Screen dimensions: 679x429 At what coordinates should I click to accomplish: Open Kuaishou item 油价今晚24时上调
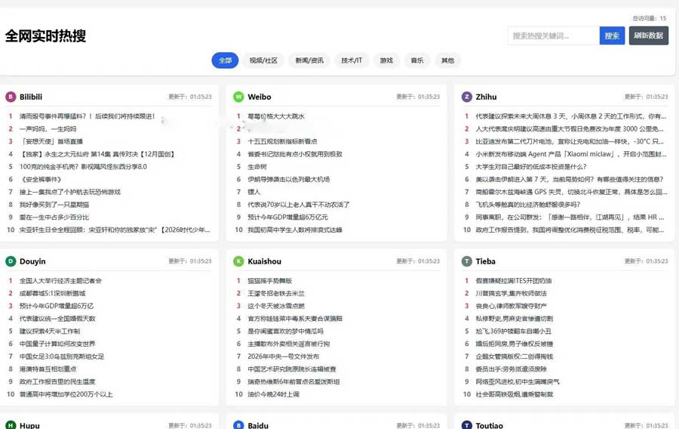[273, 394]
